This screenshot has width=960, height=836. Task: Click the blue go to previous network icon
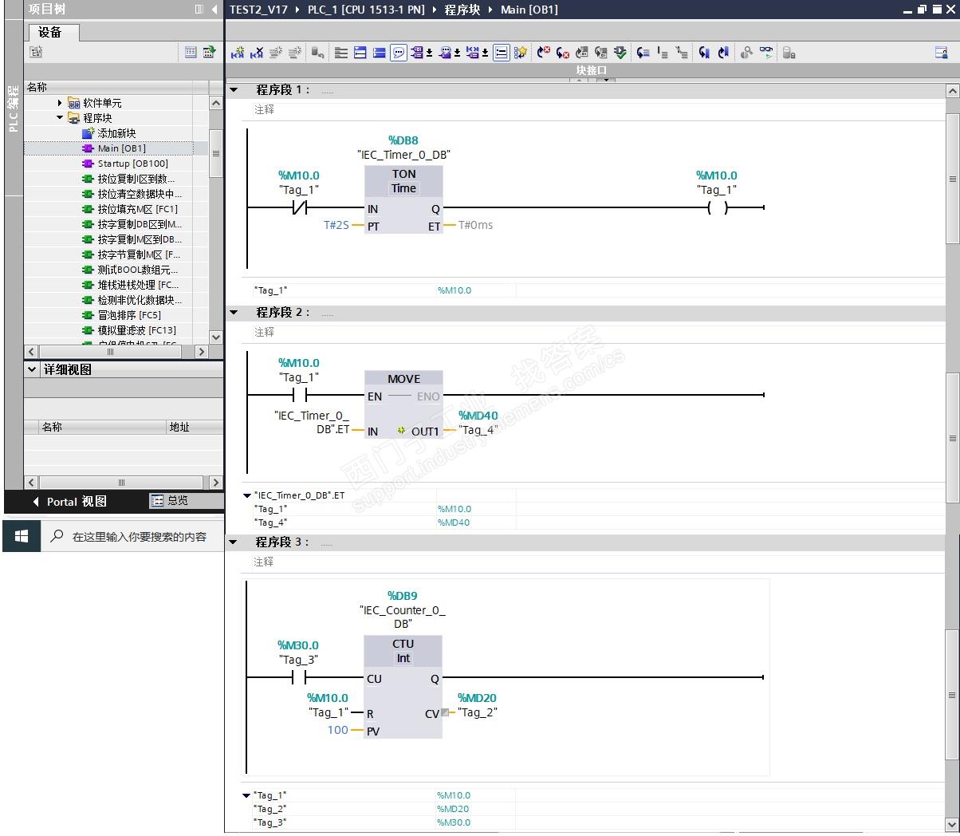(723, 53)
